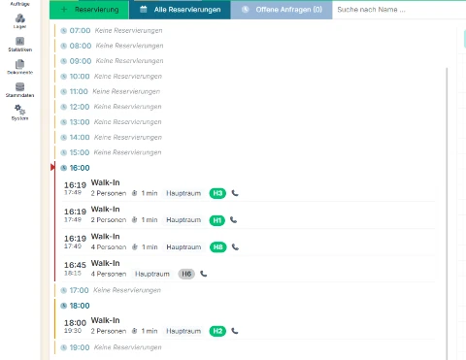Click the Suche nach Name field

tap(399, 10)
